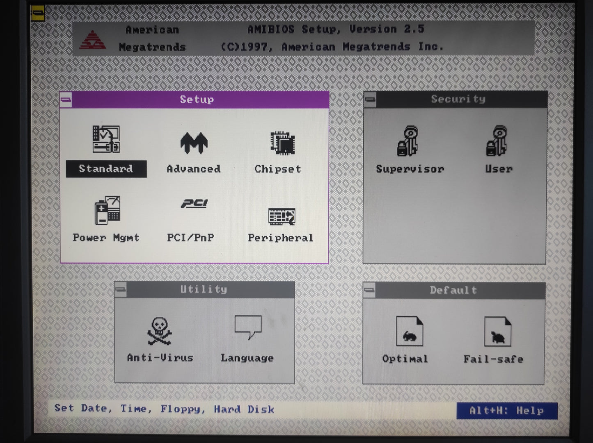
Task: Open the Utility window control menu
Action: click(121, 290)
